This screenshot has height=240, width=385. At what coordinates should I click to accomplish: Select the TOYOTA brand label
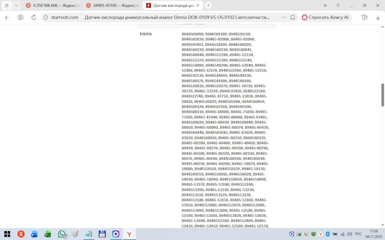point(146,34)
